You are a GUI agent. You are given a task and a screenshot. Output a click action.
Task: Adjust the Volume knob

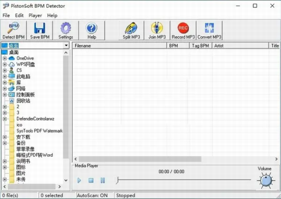pos(266,180)
